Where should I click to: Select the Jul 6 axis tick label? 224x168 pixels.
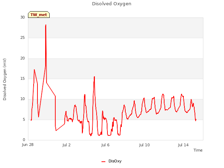105,145
